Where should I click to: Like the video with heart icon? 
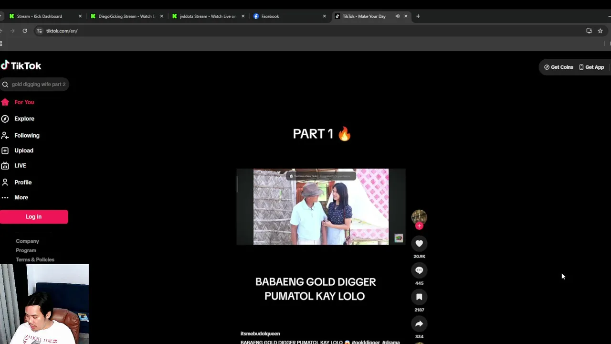tap(419, 244)
